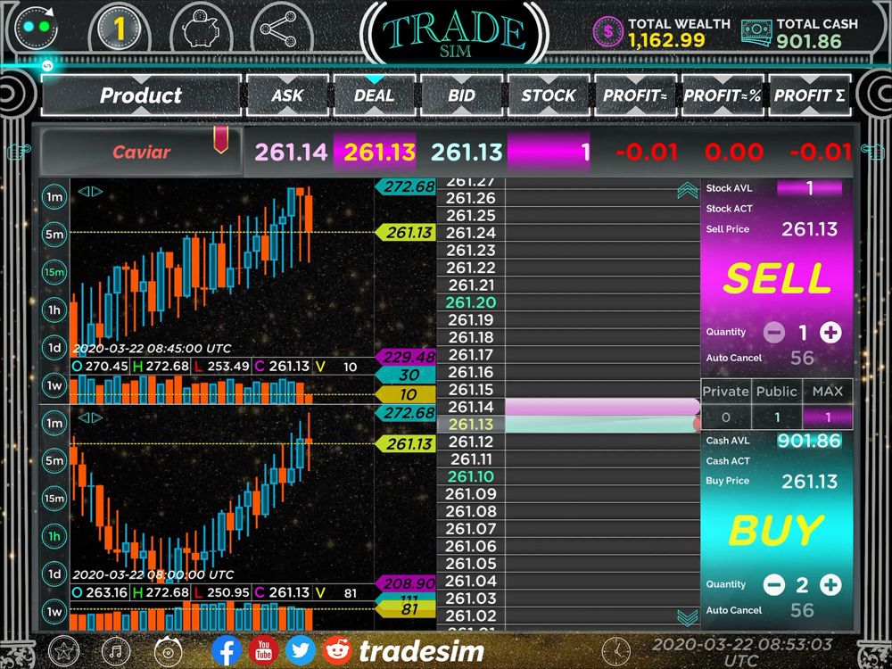Select price level 261.10 in the ladder
The width and height of the screenshot is (892, 669).
tap(470, 476)
